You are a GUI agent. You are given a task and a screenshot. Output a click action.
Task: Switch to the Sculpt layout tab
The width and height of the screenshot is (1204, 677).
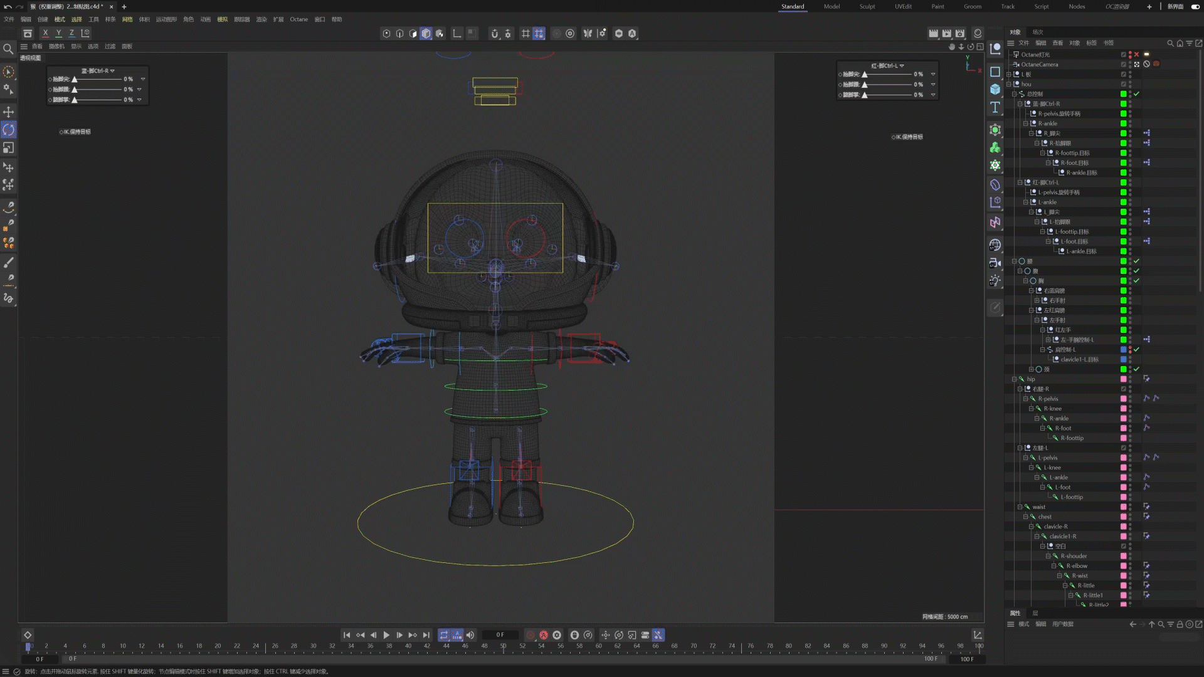867,6
